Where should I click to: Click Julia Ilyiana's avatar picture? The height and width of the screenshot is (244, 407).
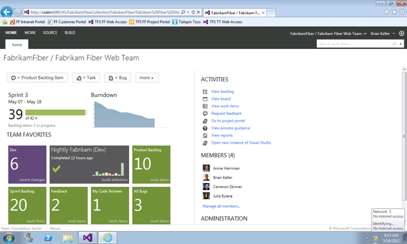(x=206, y=196)
